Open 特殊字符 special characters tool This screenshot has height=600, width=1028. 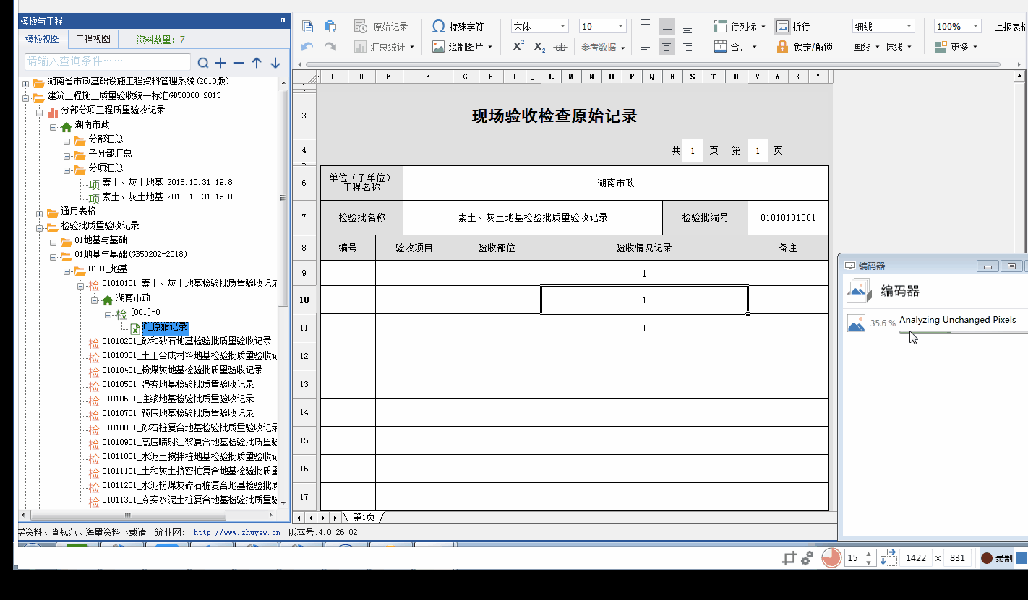[458, 27]
